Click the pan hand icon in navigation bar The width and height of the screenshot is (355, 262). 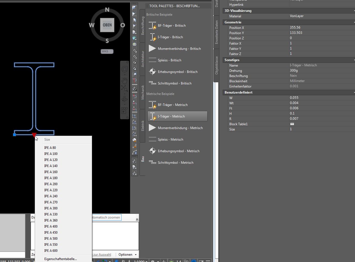[x=125, y=80]
